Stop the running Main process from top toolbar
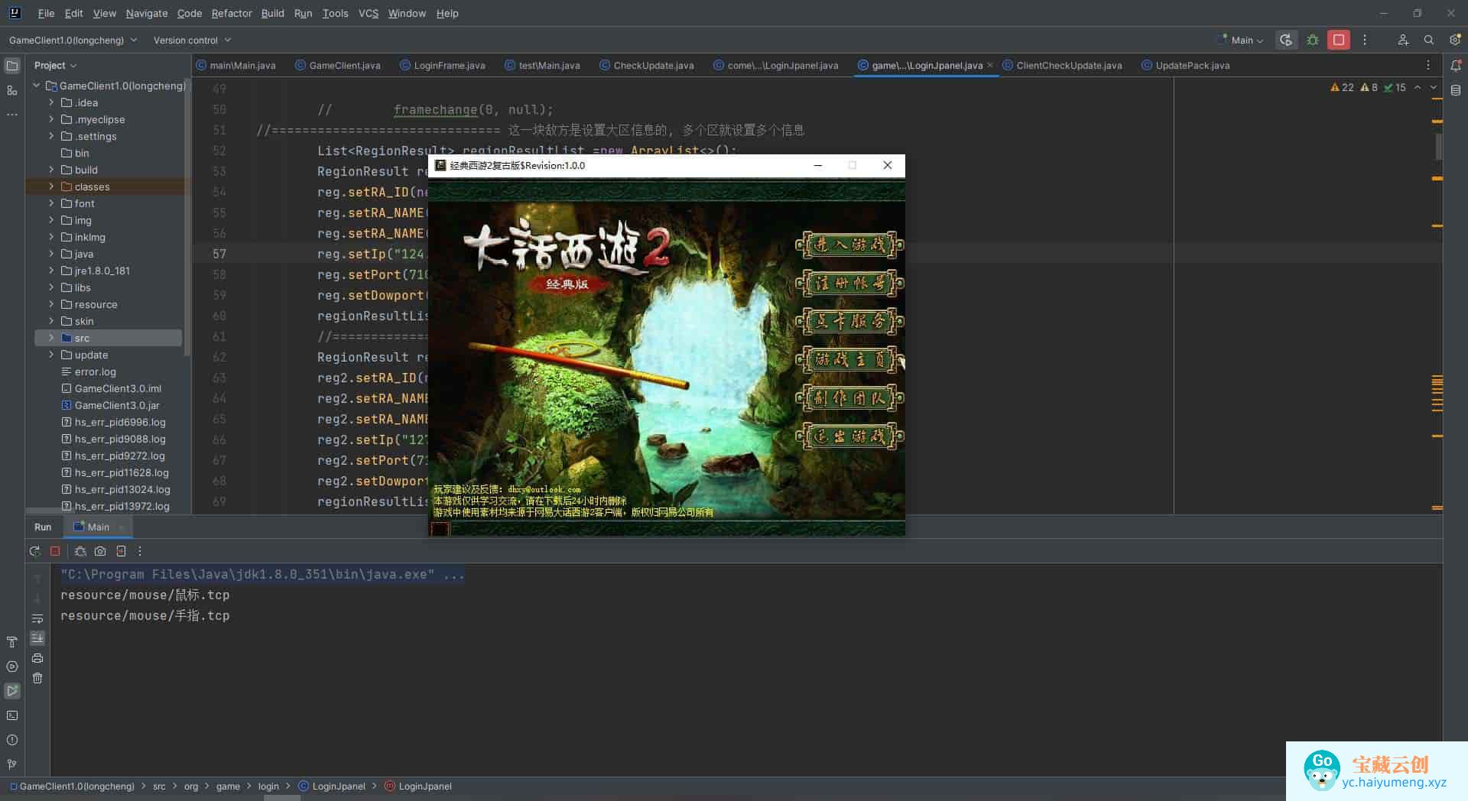Screen dimensions: 1468x801 tap(1338, 40)
